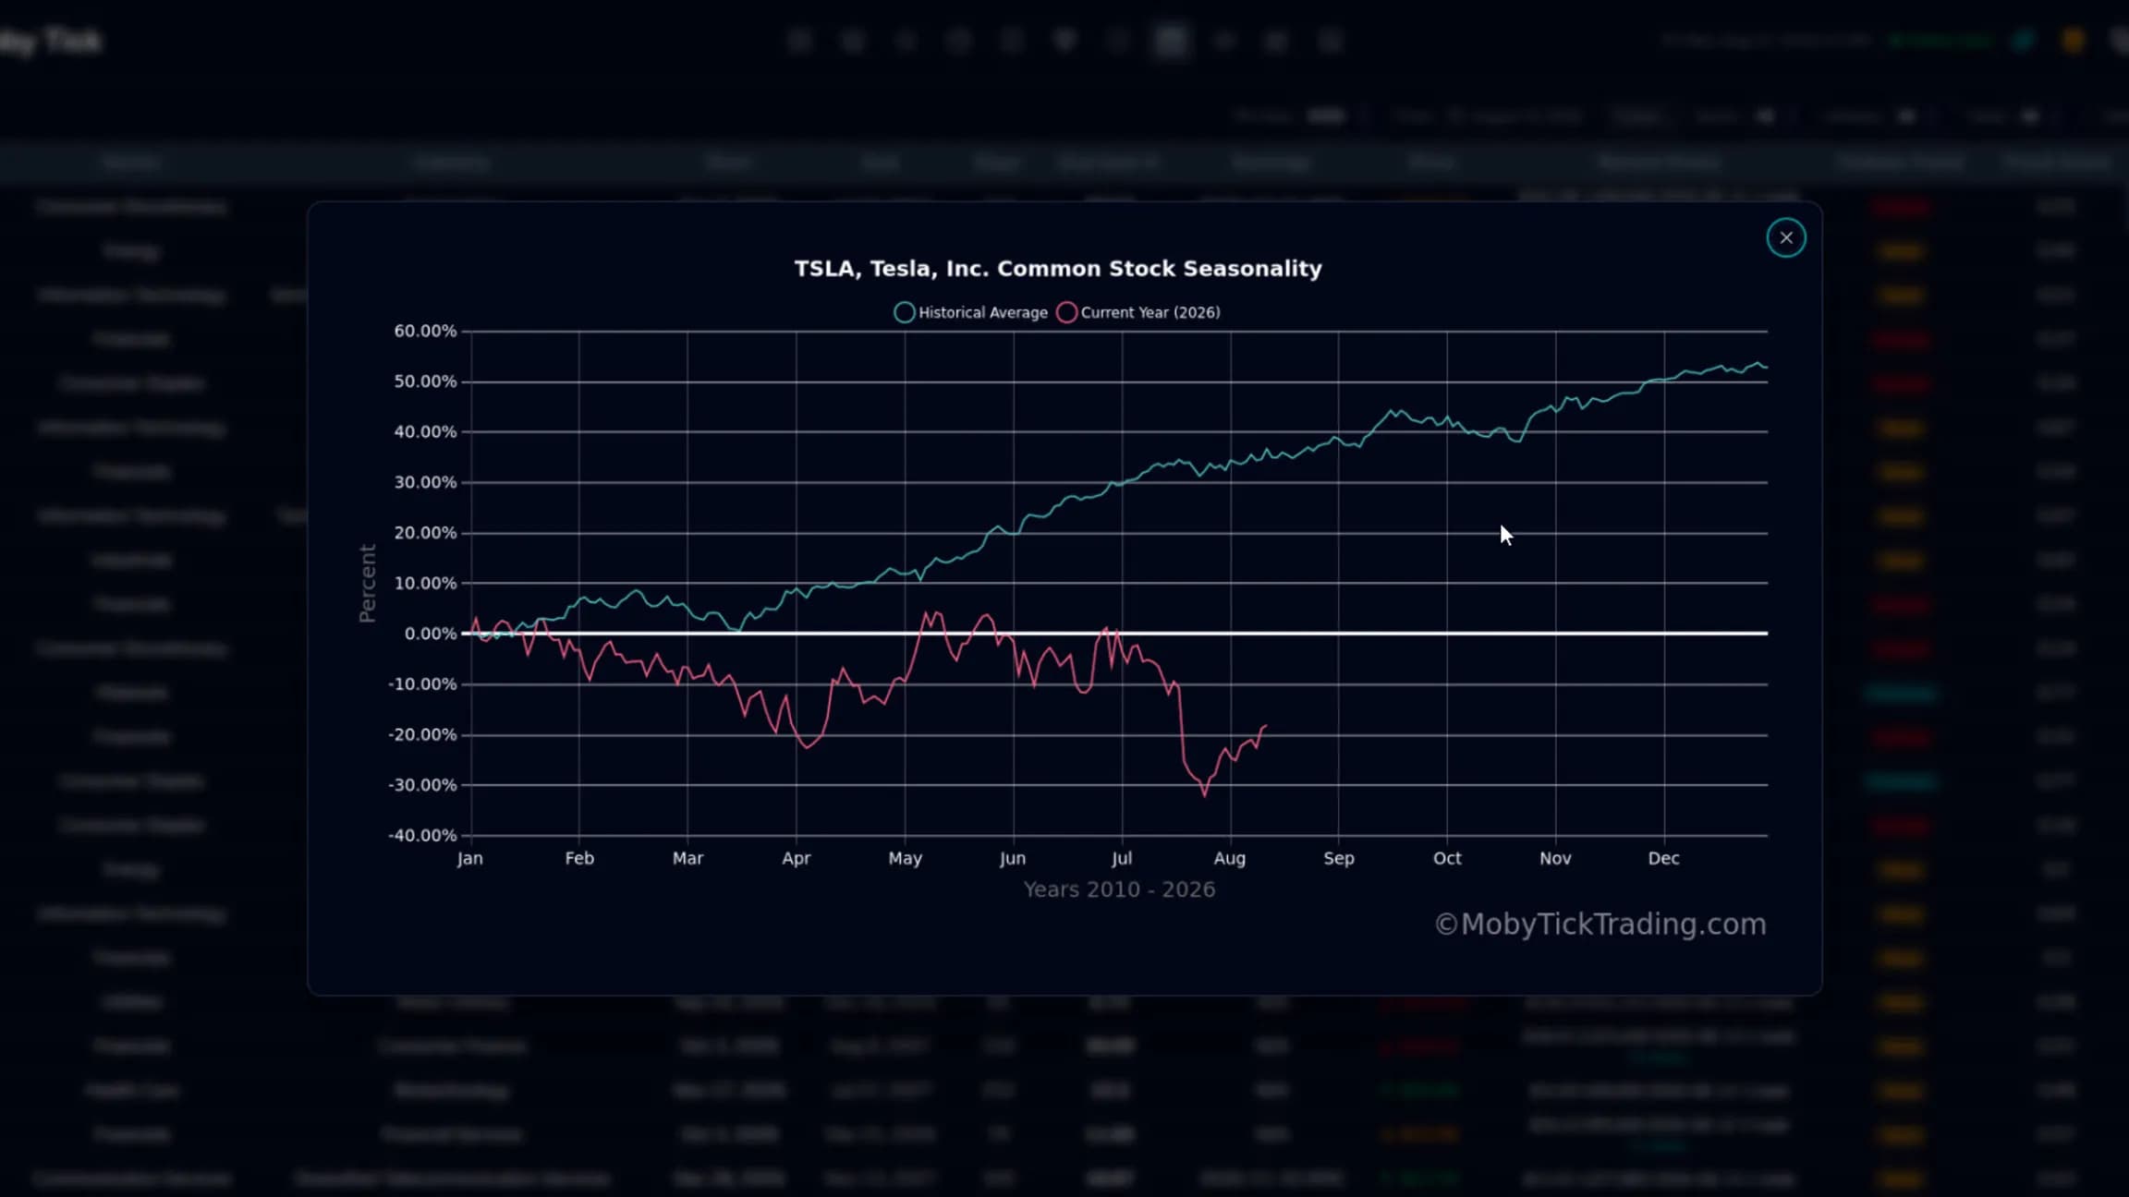
Task: Click the 'May' x-axis label
Action: [905, 858]
